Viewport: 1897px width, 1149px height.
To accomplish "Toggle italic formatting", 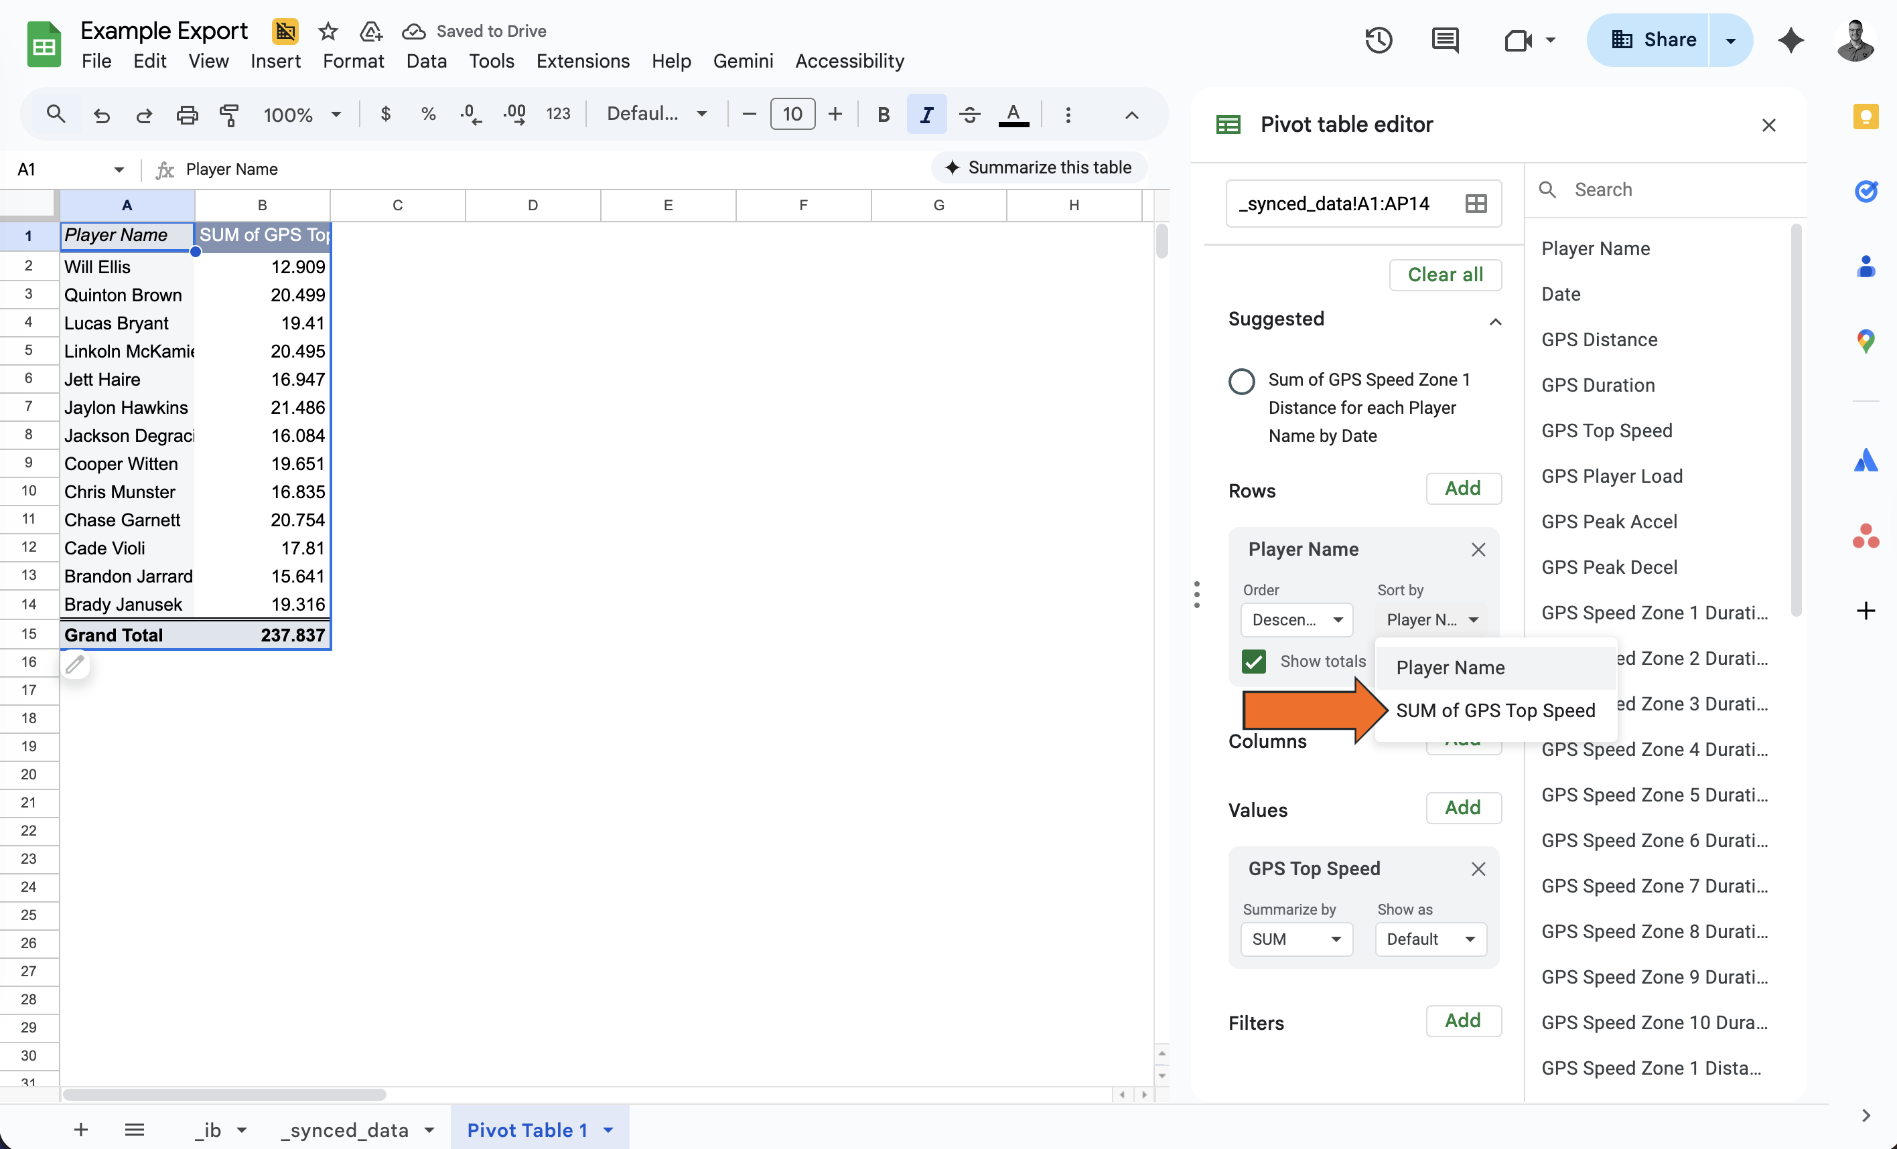I will point(926,114).
